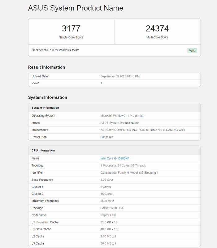Click the Codename row label

coord(39,215)
